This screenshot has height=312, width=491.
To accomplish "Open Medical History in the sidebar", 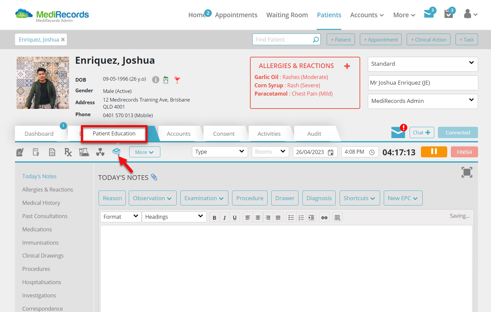I will [41, 203].
